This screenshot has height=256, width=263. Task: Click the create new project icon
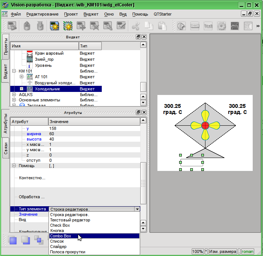click(55, 26)
